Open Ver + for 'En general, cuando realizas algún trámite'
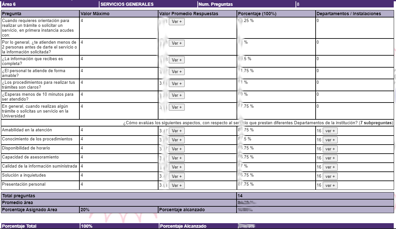 (x=177, y=107)
